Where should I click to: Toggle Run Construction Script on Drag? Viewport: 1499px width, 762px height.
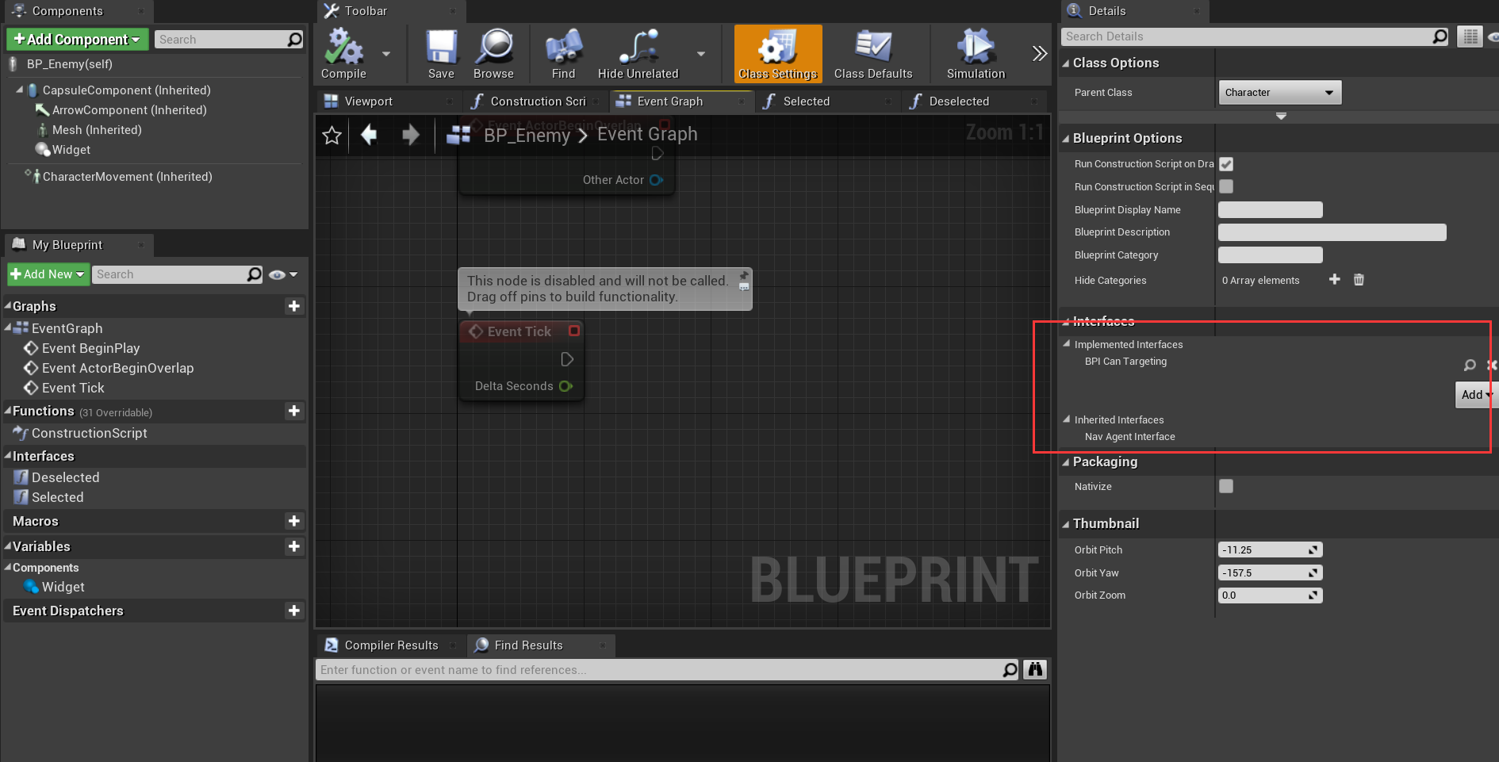1226,164
